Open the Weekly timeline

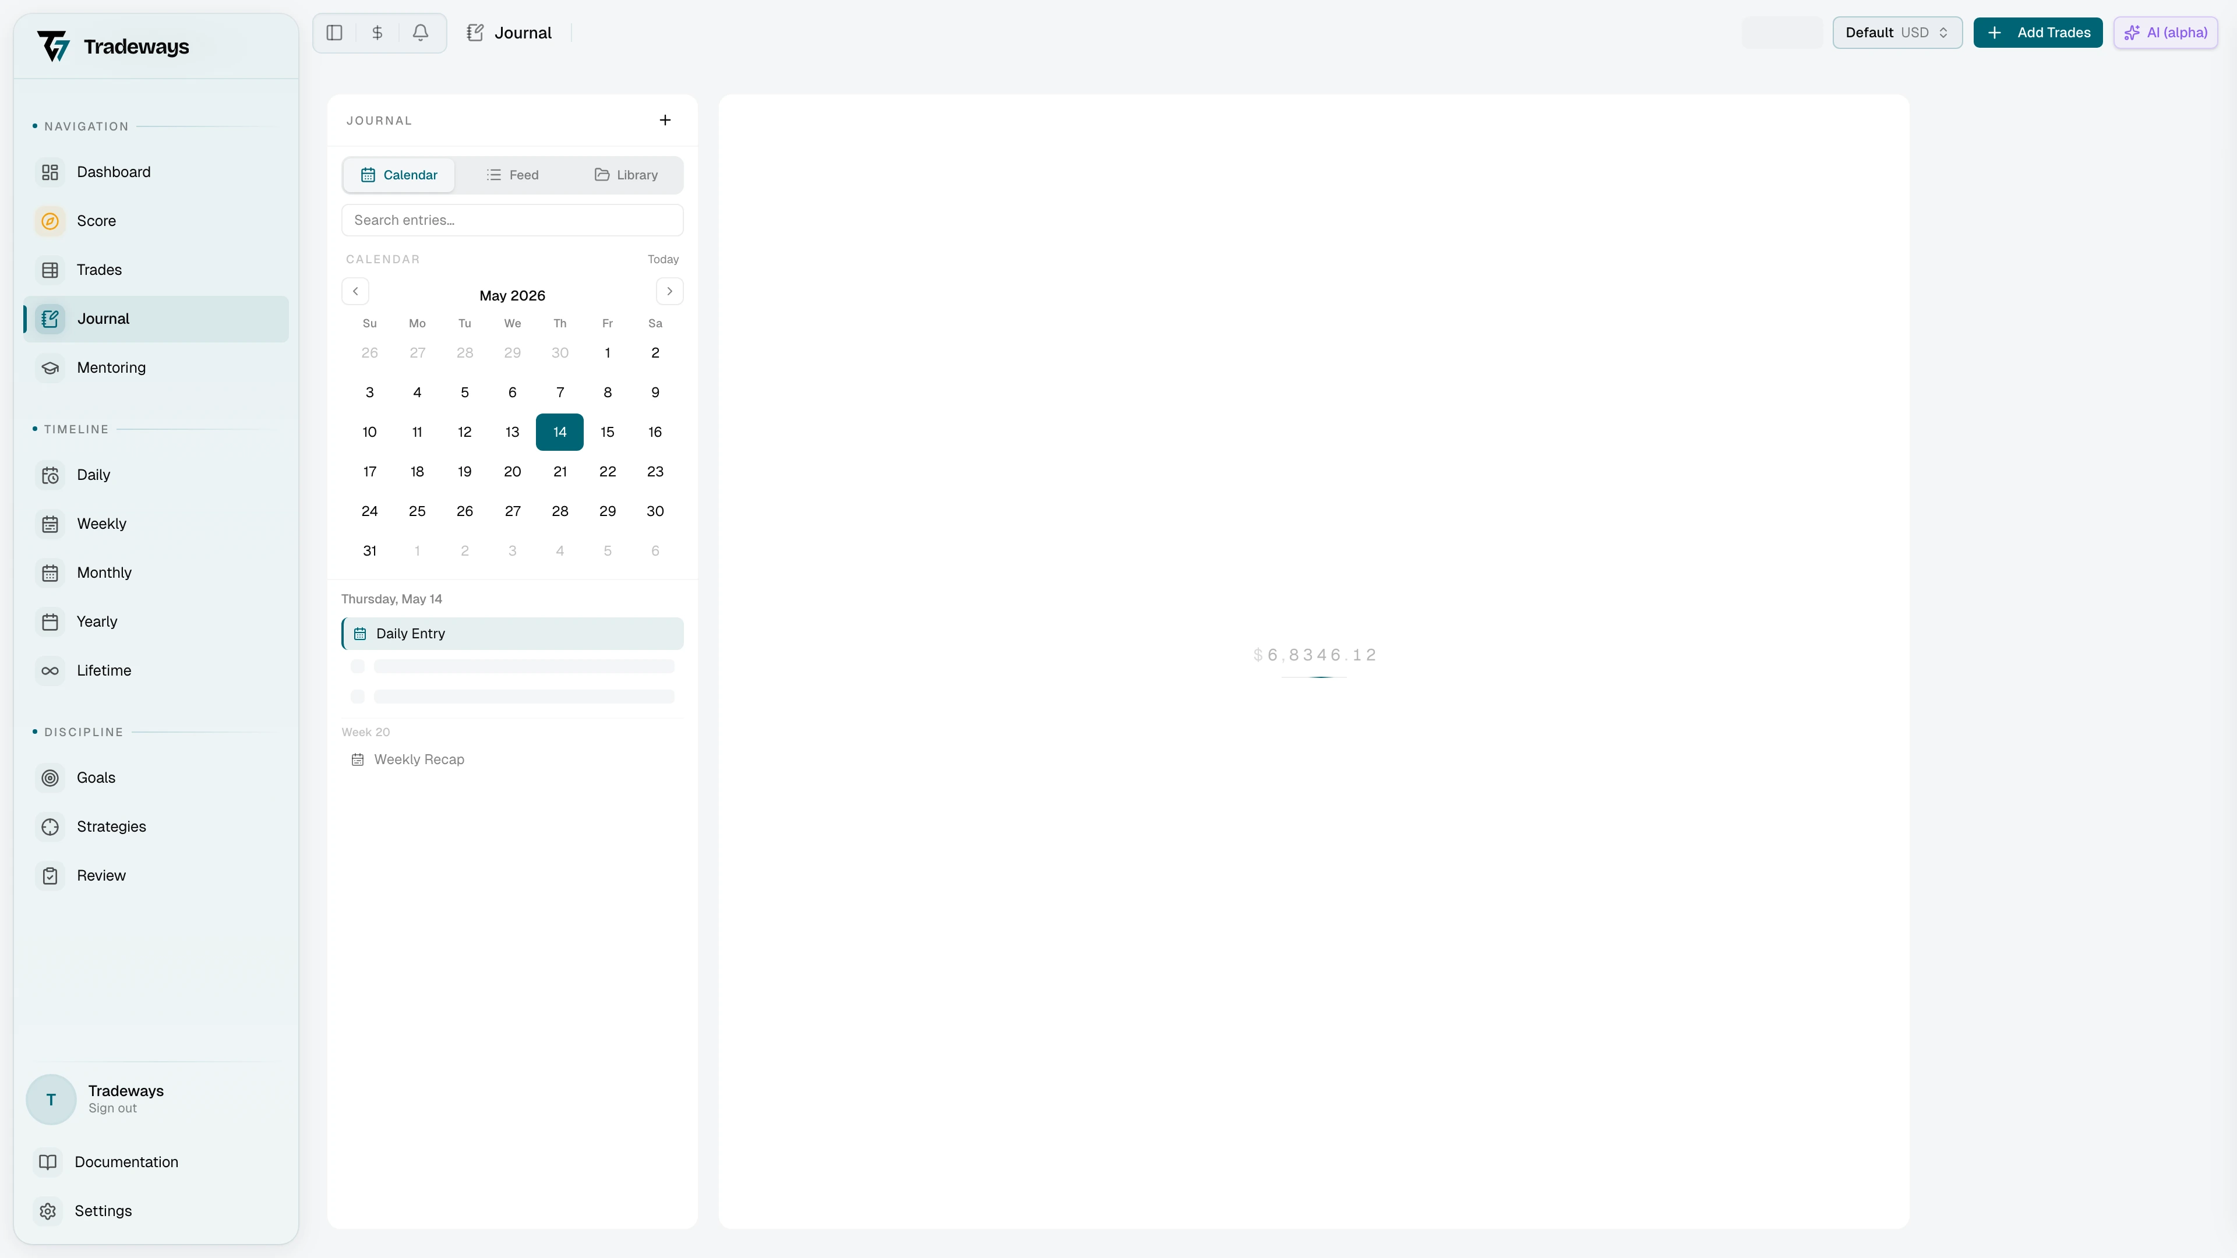156,524
